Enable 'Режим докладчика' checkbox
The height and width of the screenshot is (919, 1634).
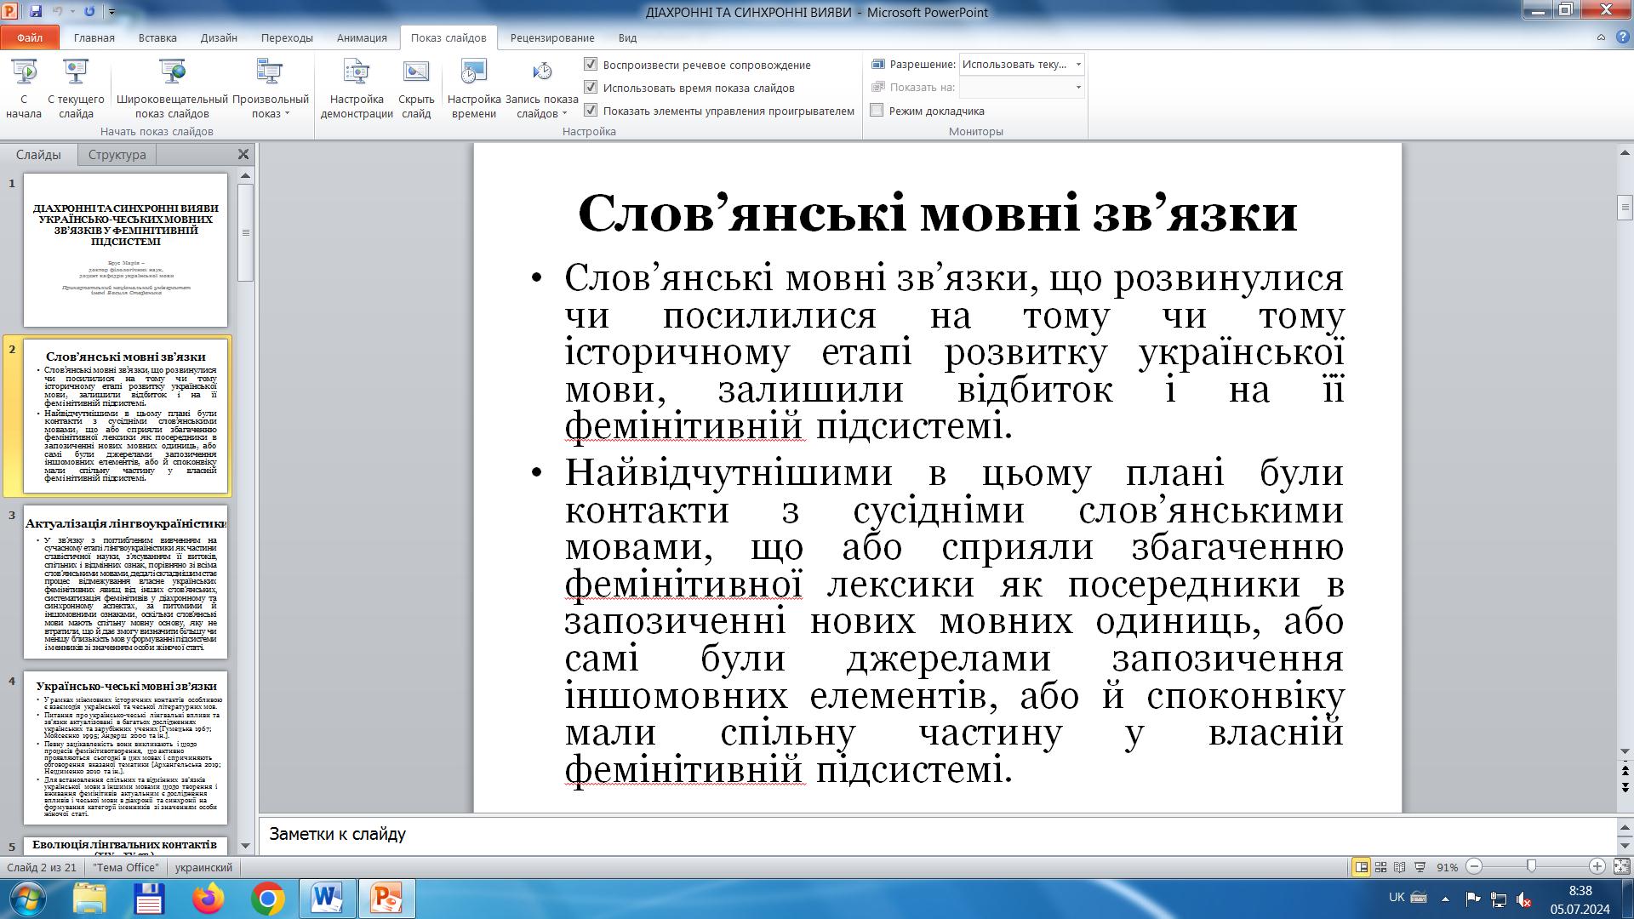click(x=877, y=111)
